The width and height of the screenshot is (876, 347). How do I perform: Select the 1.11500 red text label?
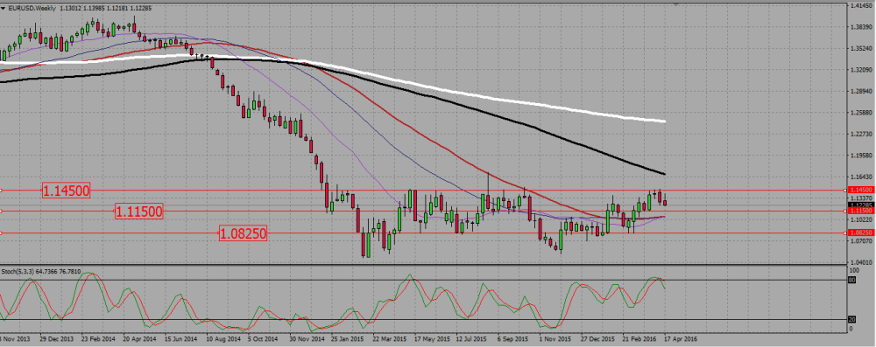(139, 212)
